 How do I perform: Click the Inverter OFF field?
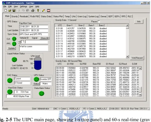click(46, 79)
